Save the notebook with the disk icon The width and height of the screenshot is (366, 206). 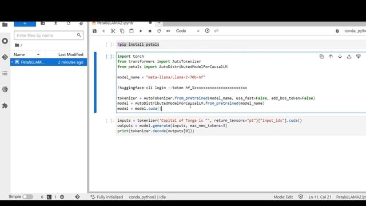pyautogui.click(x=94, y=31)
